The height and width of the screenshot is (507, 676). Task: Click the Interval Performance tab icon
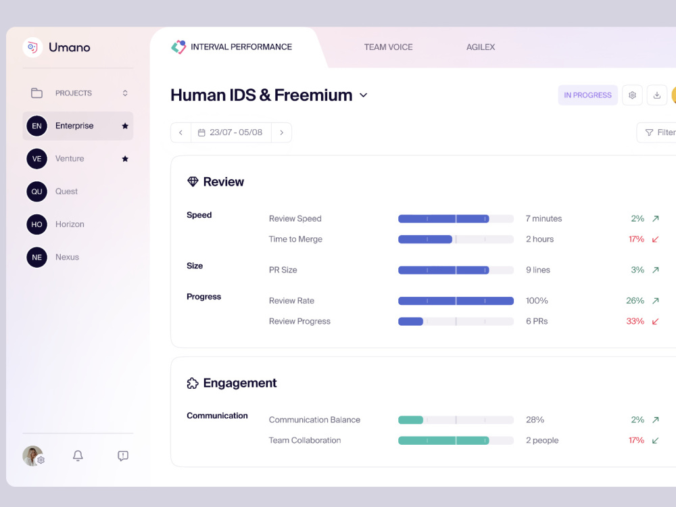pos(178,47)
